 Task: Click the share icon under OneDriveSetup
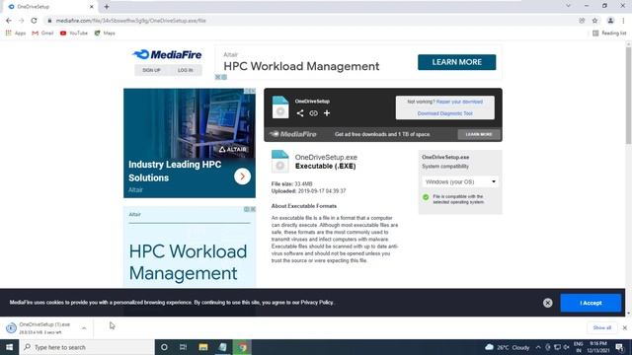[300, 113]
